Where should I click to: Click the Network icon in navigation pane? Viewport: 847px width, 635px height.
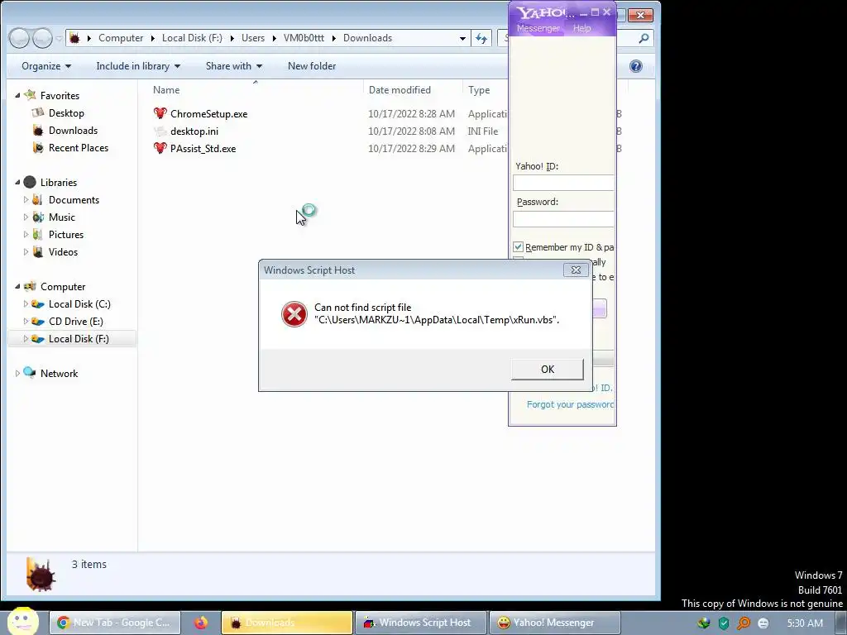pyautogui.click(x=29, y=373)
